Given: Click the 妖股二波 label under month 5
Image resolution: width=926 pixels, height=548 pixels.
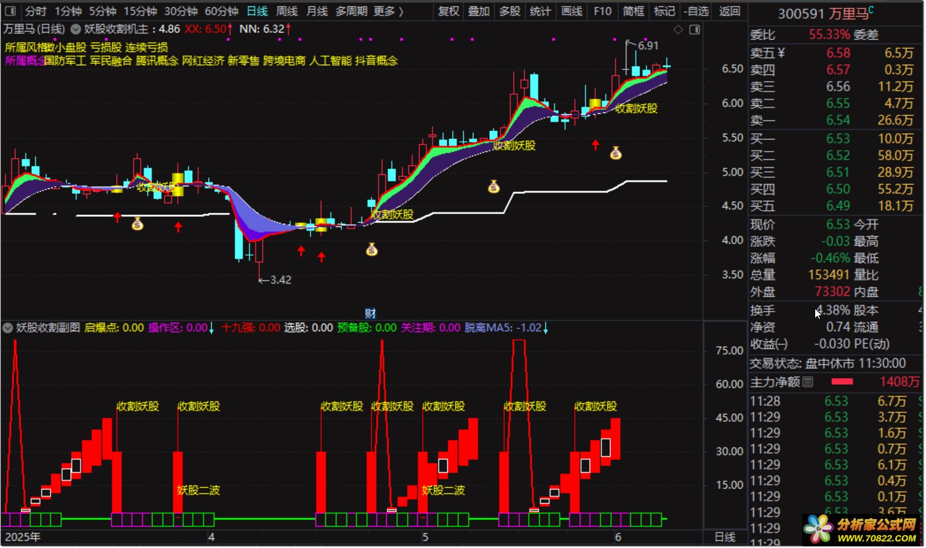Looking at the screenshot, I should coord(443,490).
